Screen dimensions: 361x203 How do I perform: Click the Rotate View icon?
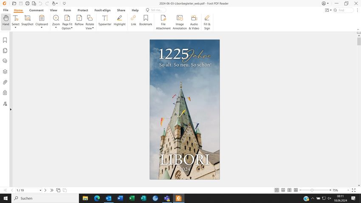point(90,18)
